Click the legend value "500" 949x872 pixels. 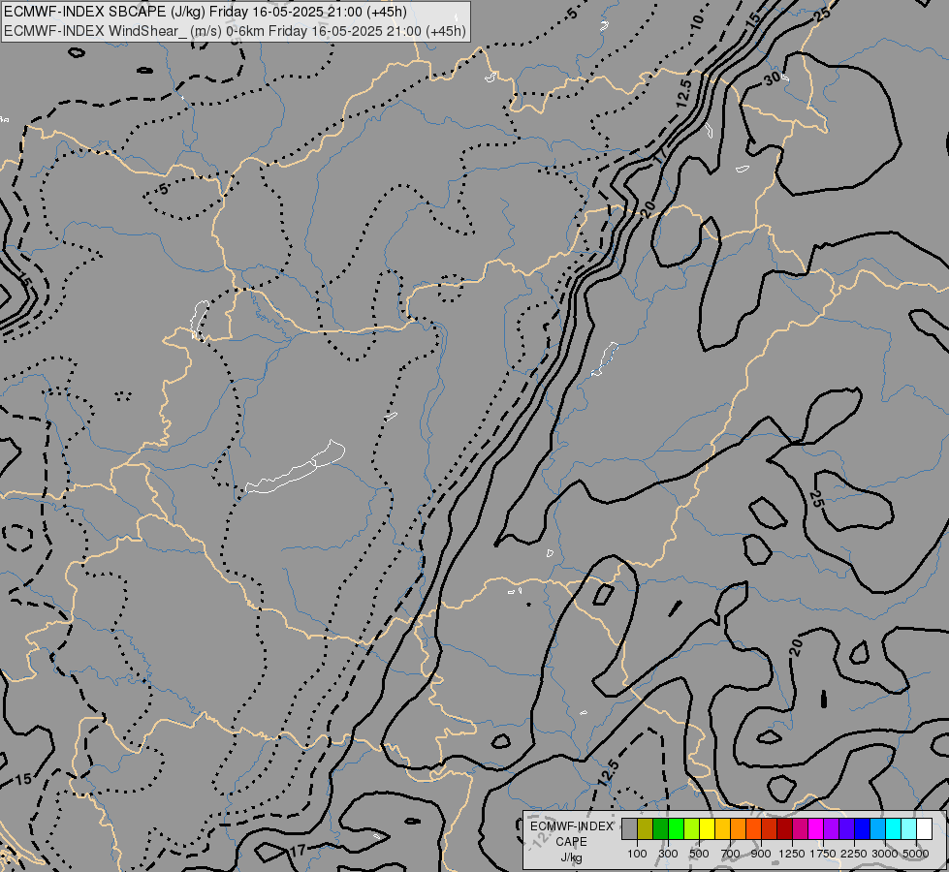pos(699,854)
